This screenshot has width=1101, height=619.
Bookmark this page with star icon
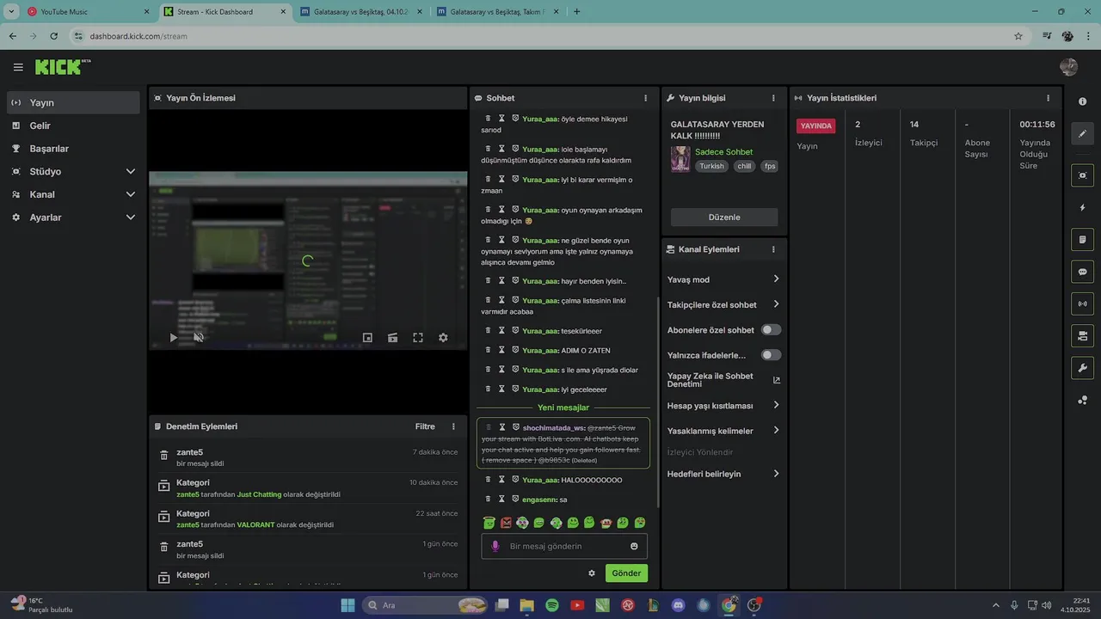pyautogui.click(x=1018, y=36)
